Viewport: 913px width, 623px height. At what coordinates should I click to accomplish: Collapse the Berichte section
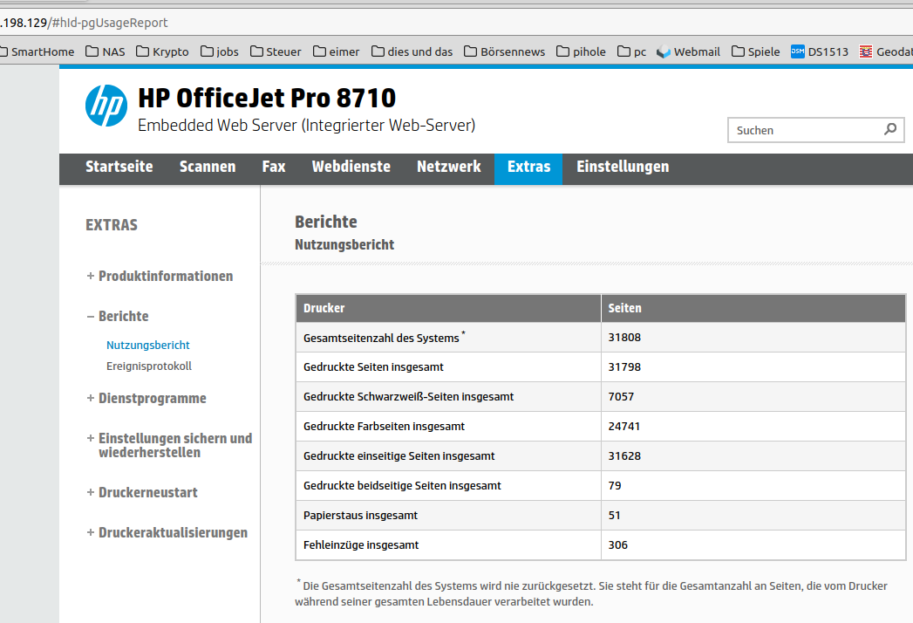click(118, 317)
